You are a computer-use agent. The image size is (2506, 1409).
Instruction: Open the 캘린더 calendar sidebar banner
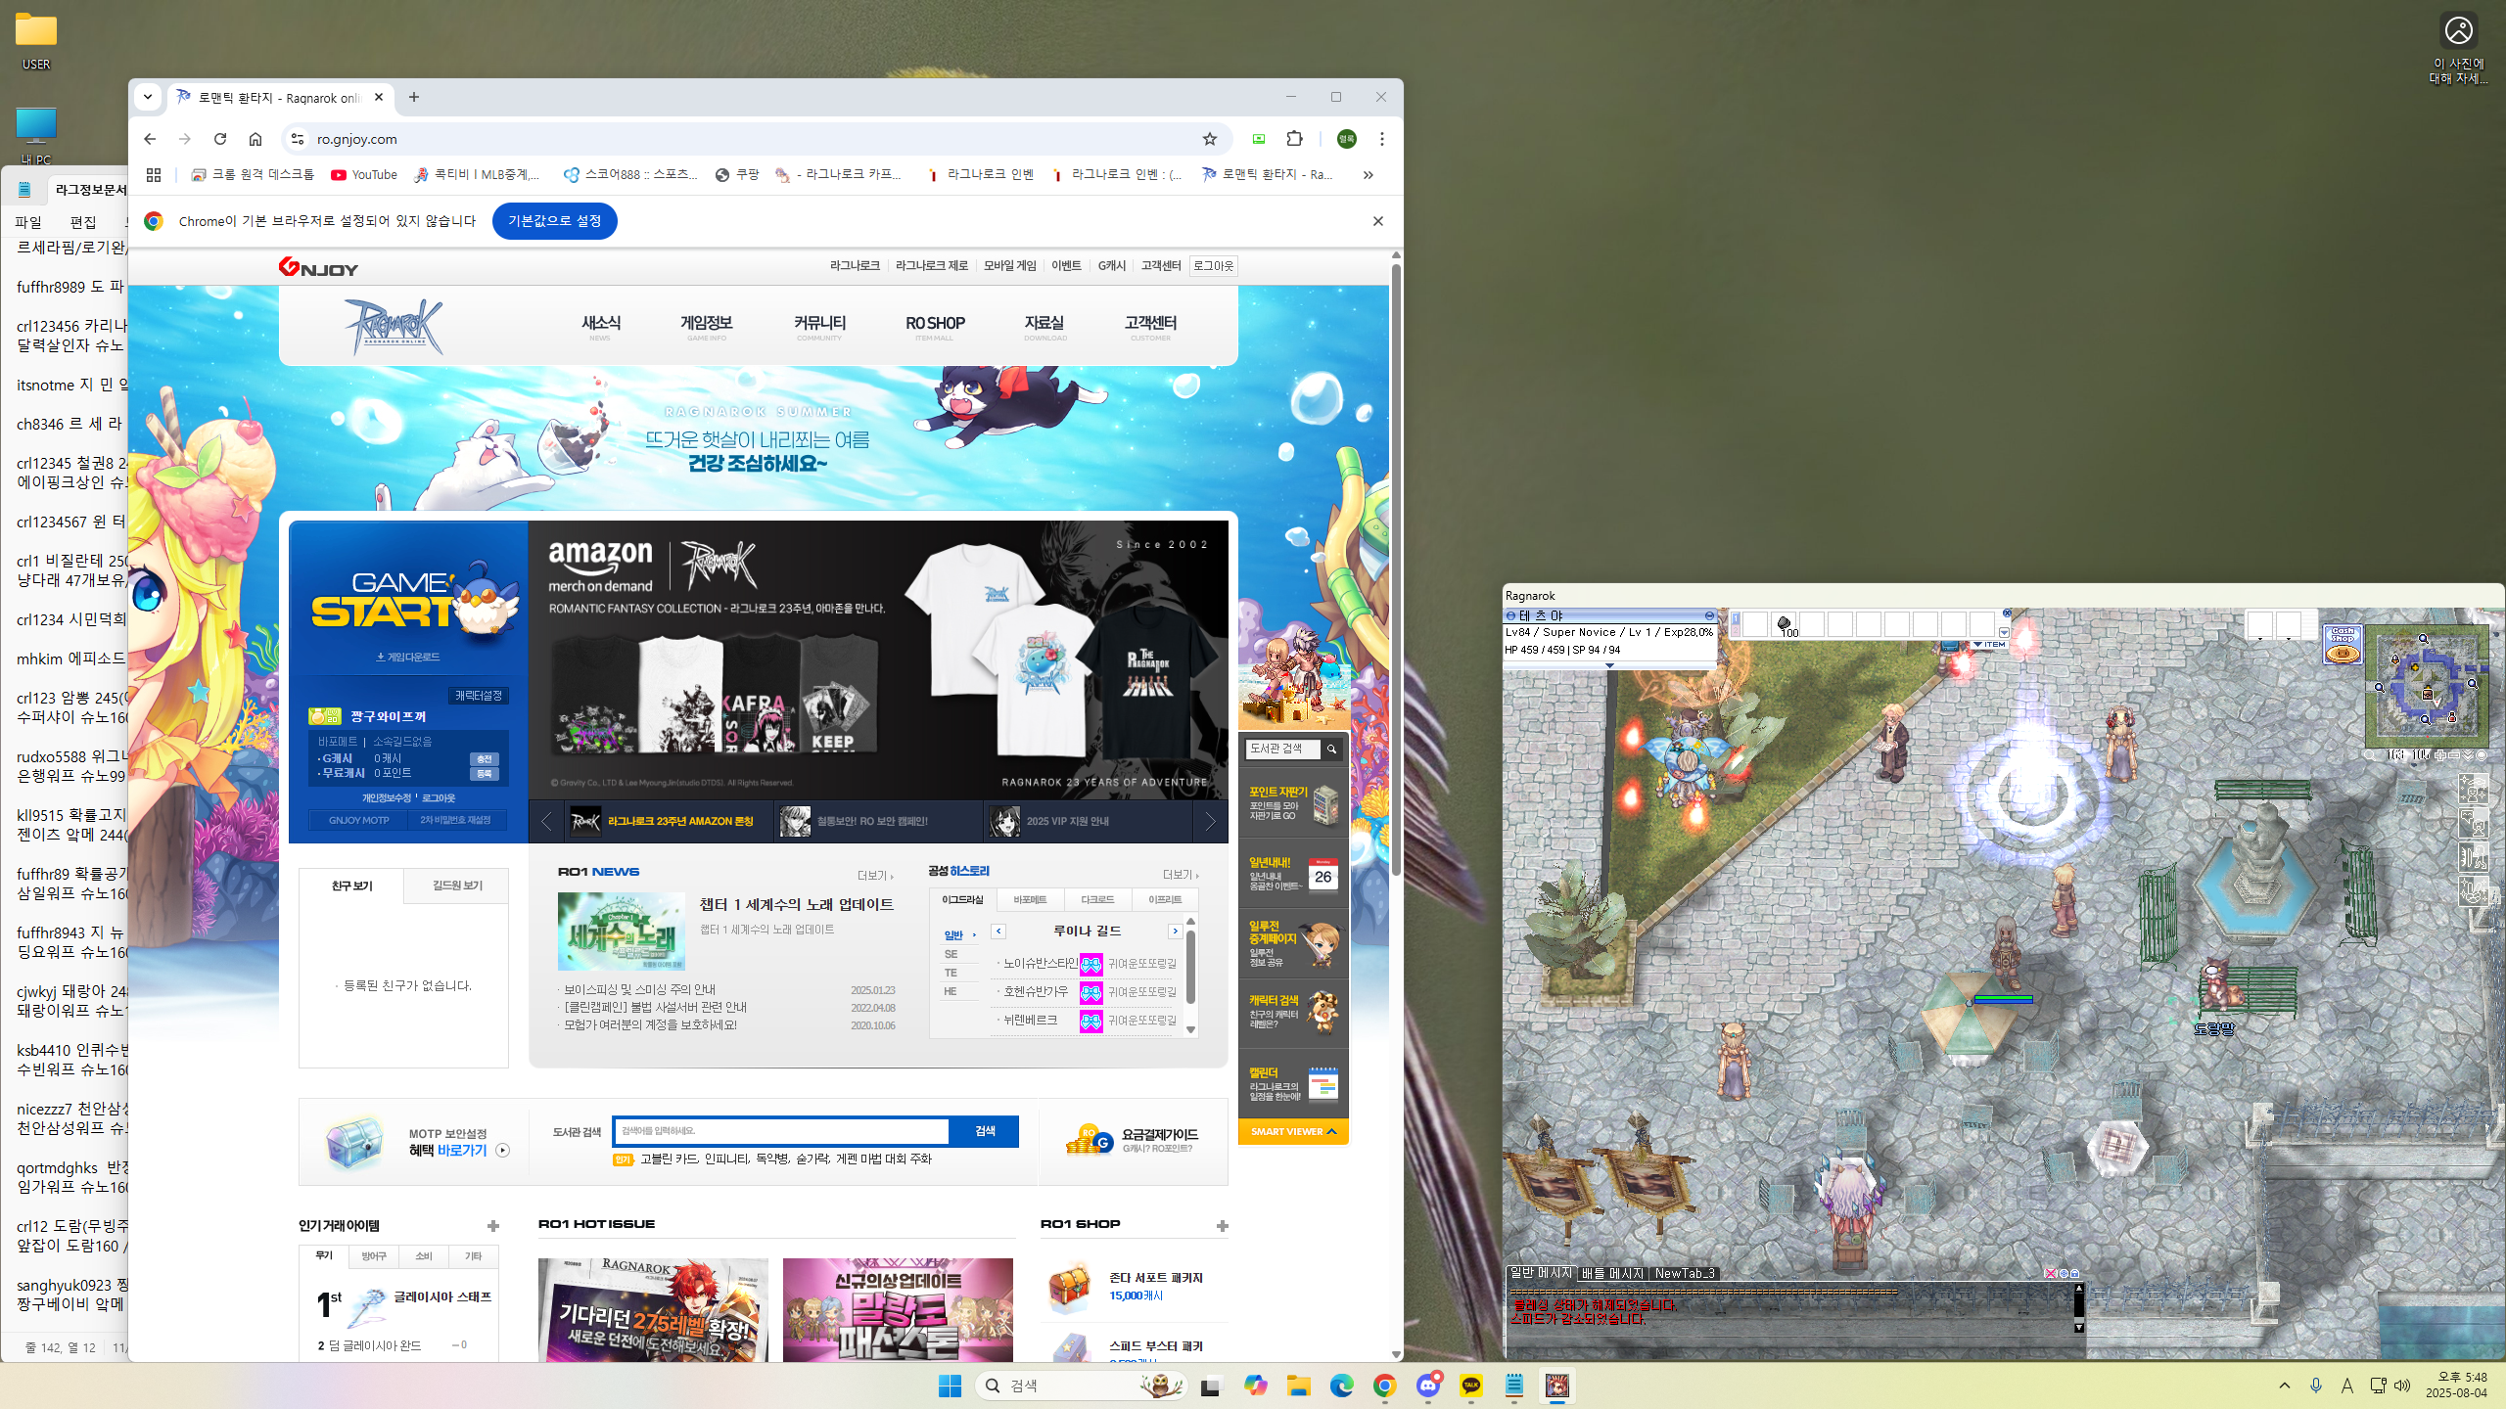click(x=1293, y=1083)
